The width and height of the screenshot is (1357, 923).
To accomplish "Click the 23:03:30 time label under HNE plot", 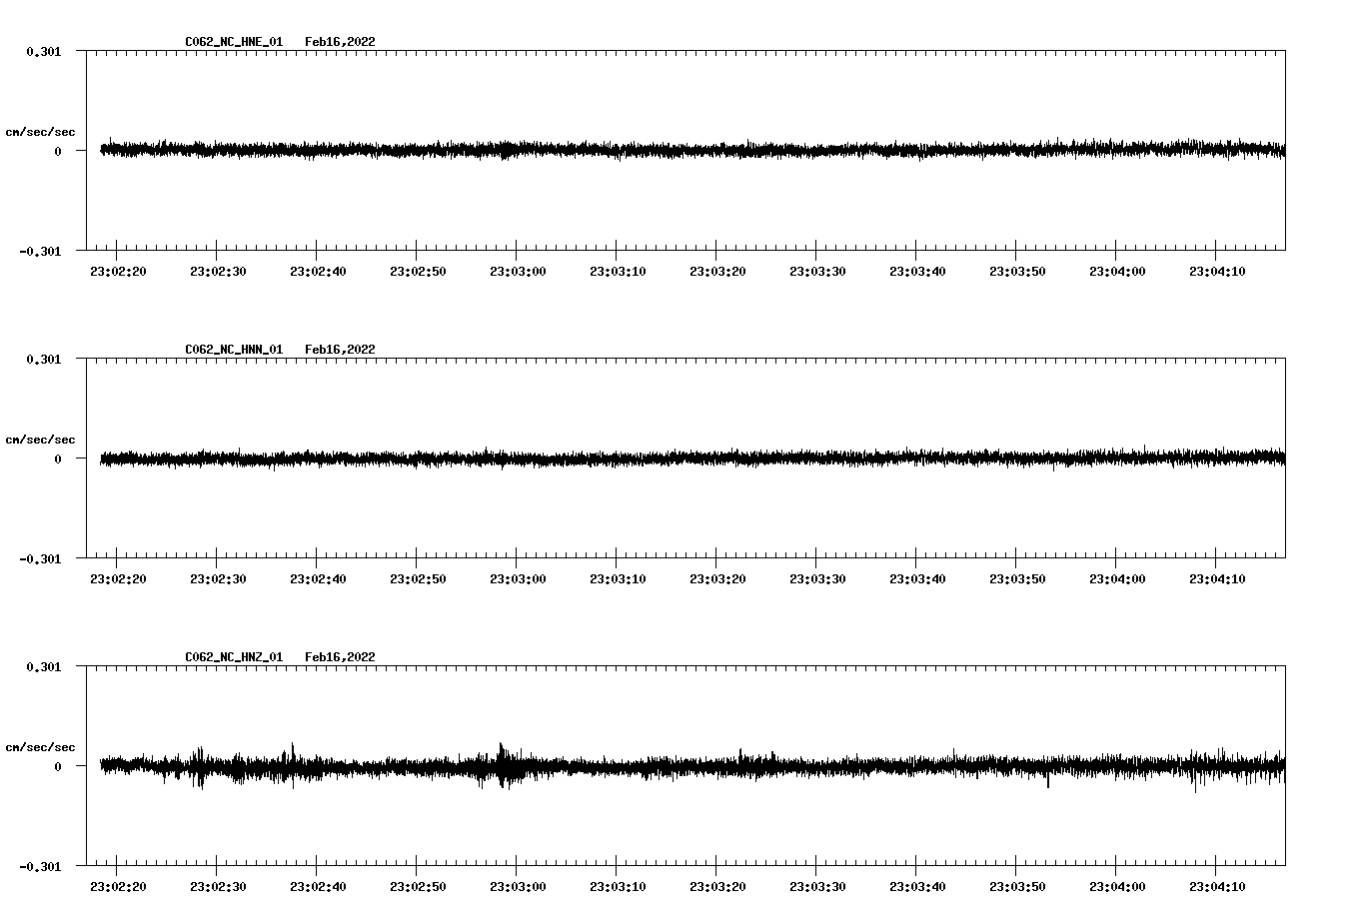I will [817, 271].
